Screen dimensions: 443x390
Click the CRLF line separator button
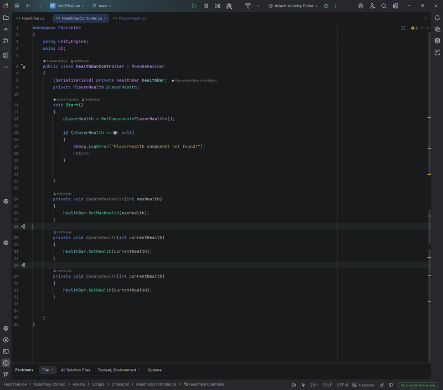coord(327,385)
